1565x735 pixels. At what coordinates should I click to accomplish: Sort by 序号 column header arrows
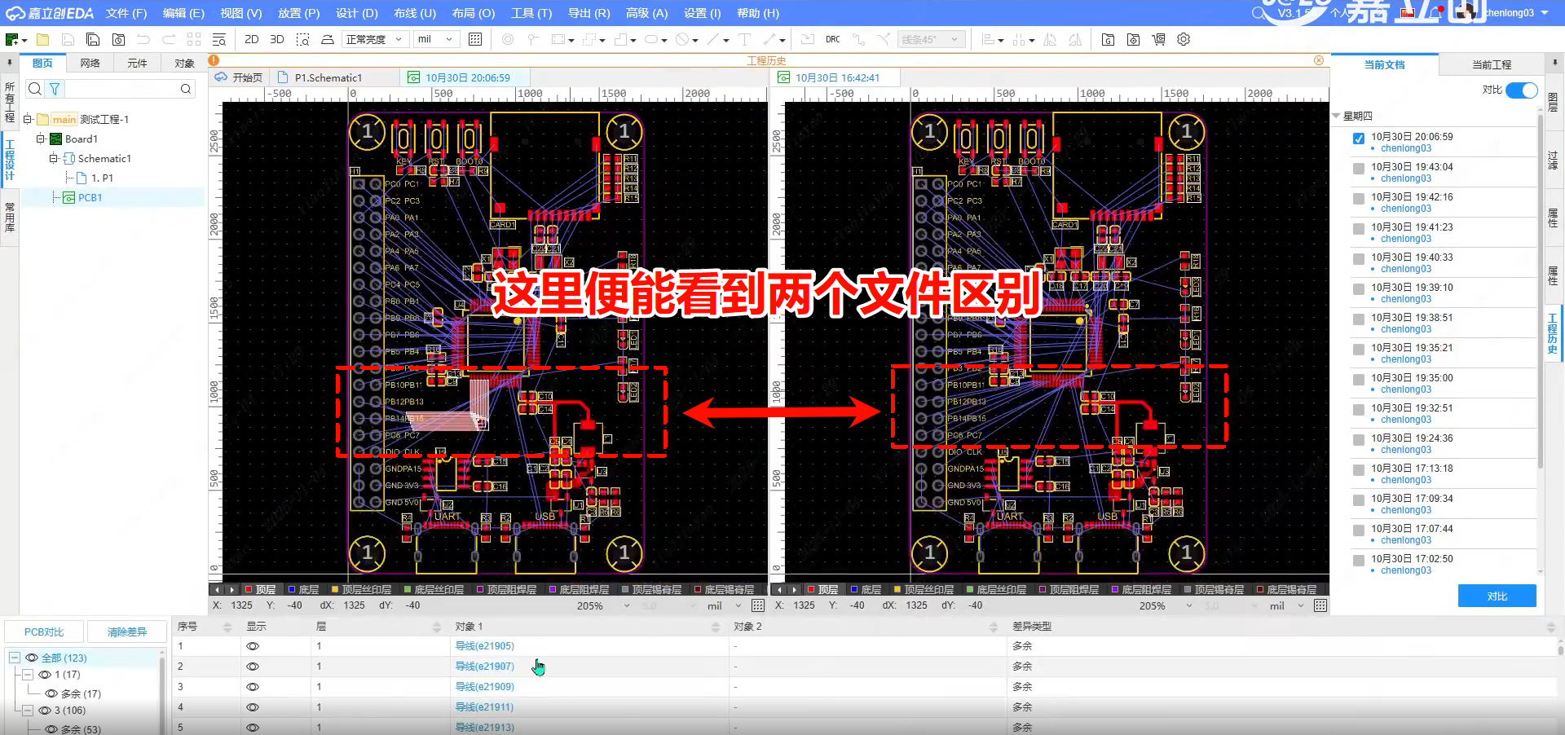tap(227, 627)
